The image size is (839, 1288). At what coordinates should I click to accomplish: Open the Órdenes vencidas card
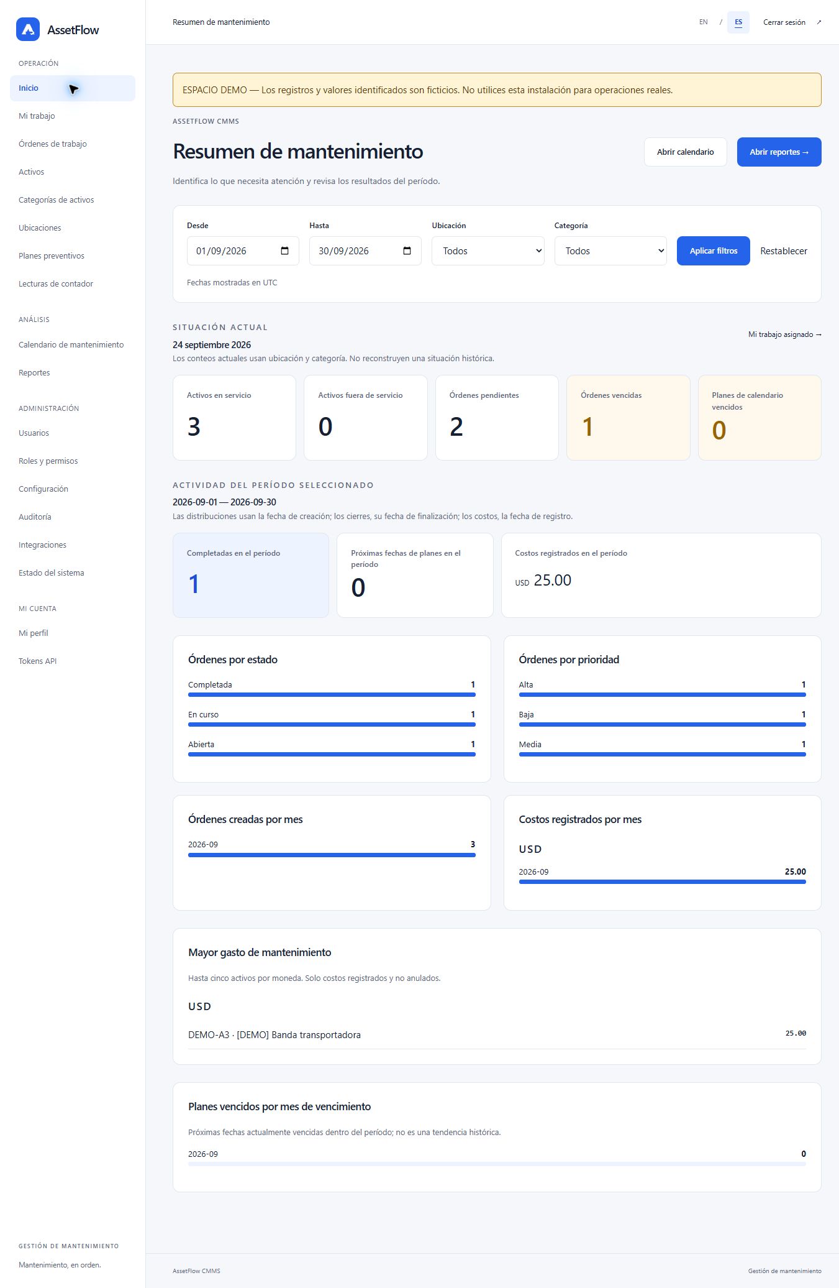[x=628, y=418]
